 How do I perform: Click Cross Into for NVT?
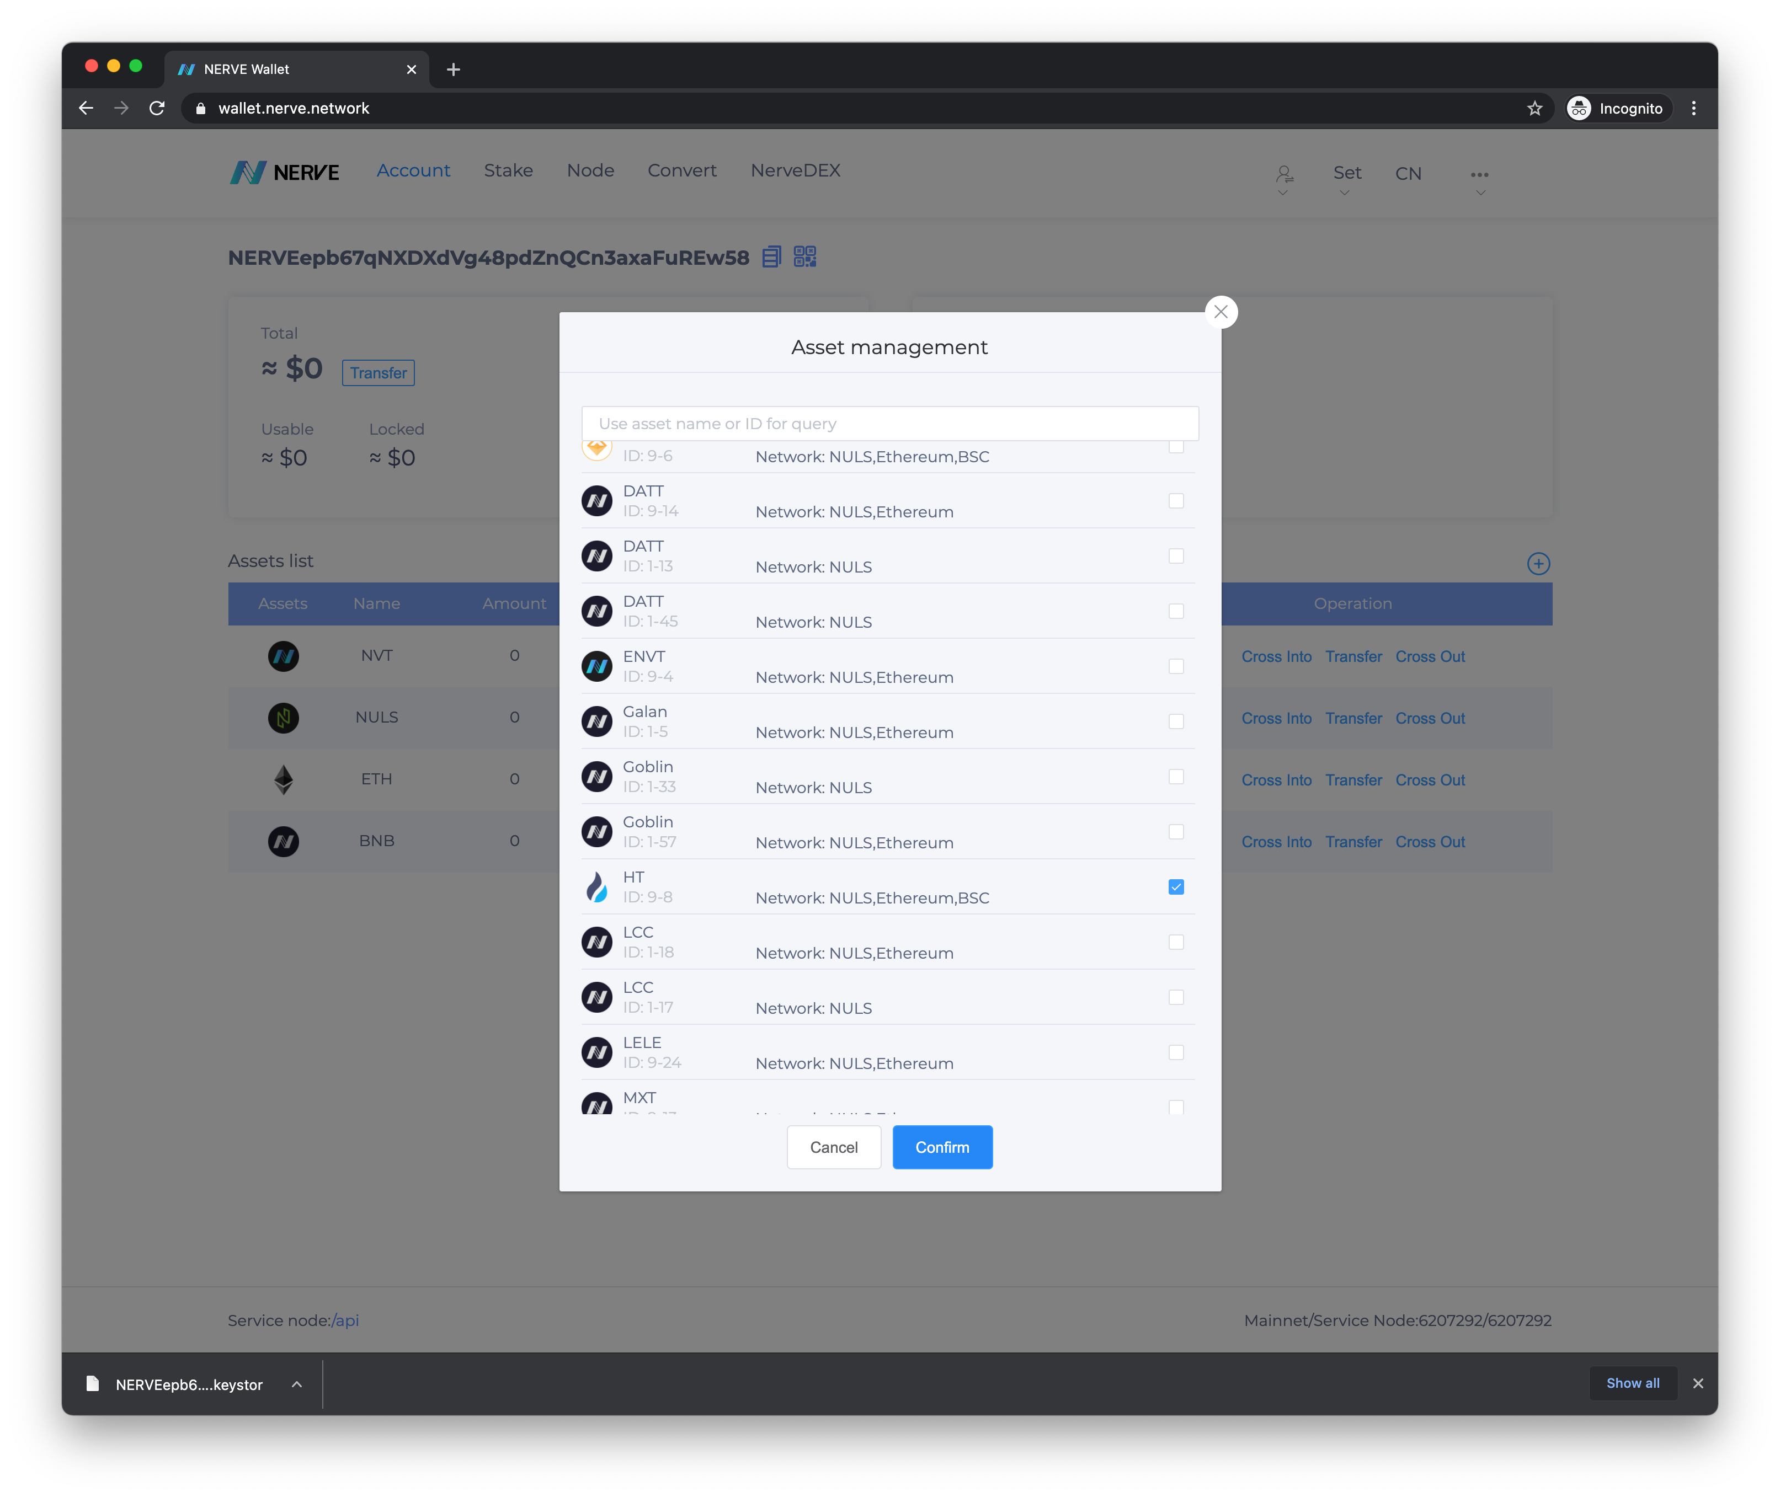click(1276, 657)
